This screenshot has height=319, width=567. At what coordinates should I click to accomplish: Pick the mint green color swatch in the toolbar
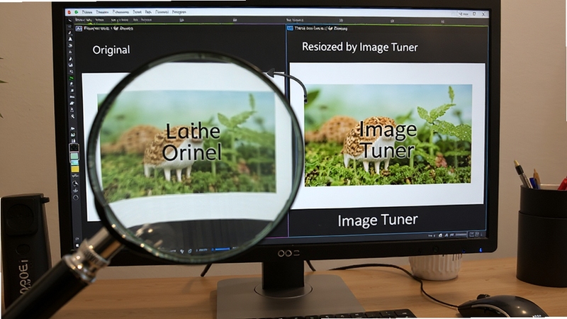74,156
